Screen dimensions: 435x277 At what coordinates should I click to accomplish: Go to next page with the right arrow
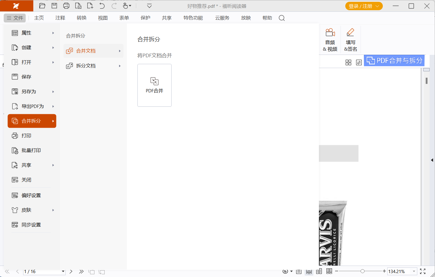point(71,271)
